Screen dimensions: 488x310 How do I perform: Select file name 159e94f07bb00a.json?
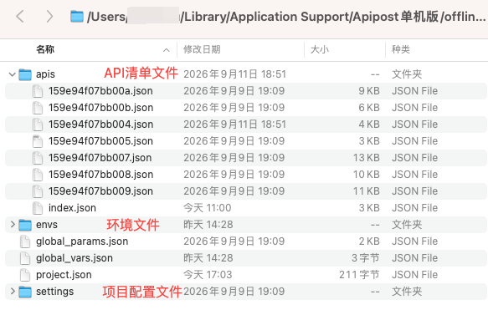tap(100, 91)
